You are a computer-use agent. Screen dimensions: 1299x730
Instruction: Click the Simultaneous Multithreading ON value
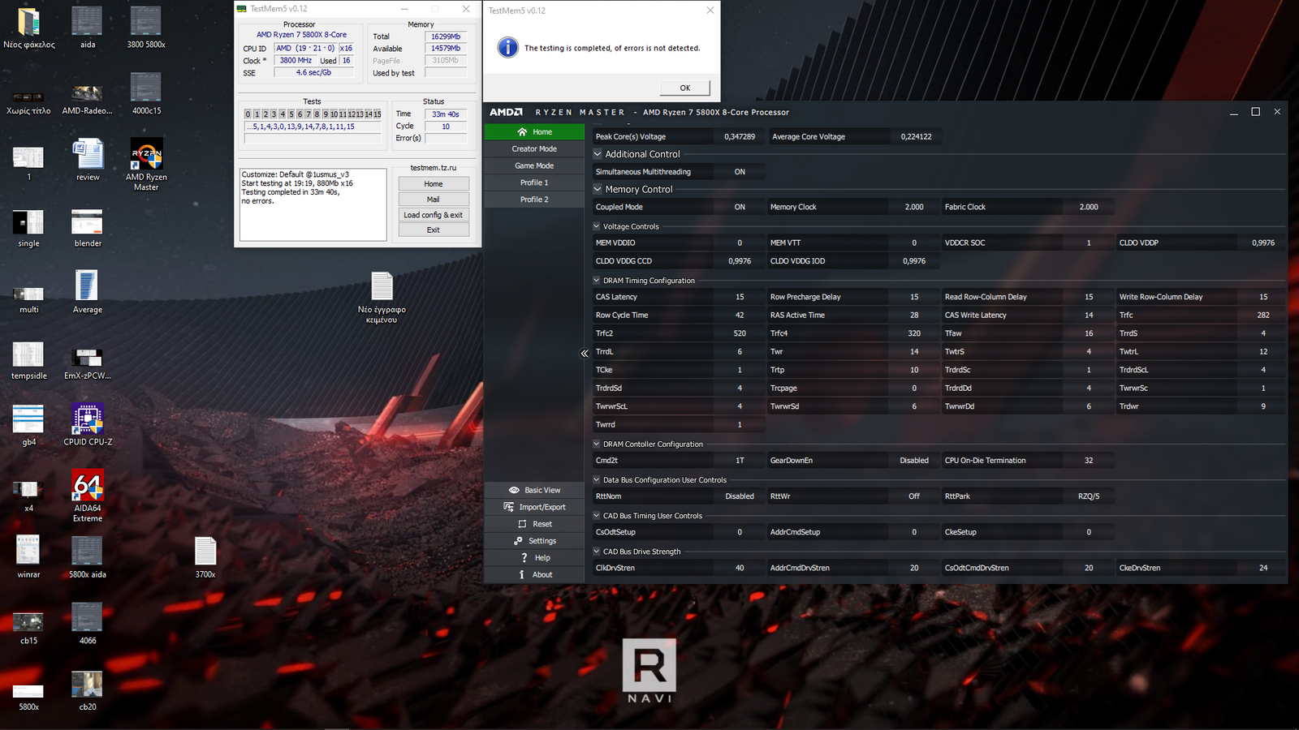click(x=740, y=172)
